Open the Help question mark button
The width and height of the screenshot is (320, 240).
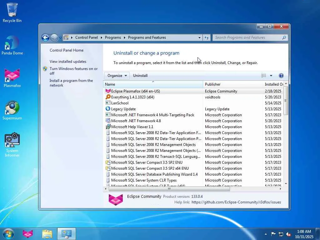pyautogui.click(x=281, y=76)
